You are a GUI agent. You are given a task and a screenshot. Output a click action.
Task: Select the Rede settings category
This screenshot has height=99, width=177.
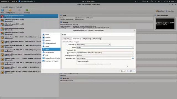coord(51,49)
